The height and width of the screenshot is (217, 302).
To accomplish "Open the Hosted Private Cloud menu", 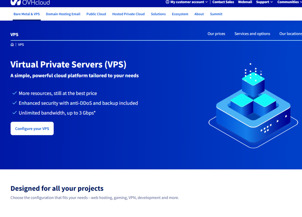I will click(x=128, y=14).
